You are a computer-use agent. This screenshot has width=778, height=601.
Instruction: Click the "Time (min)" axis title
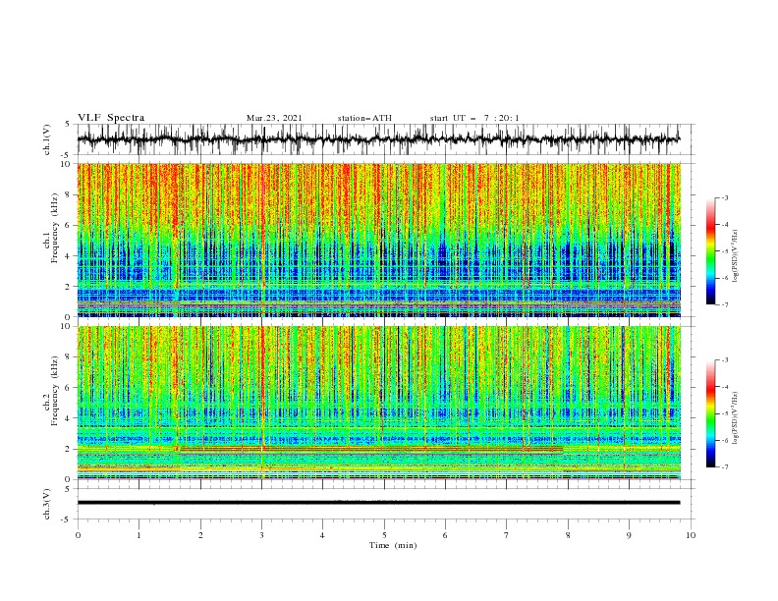393,545
